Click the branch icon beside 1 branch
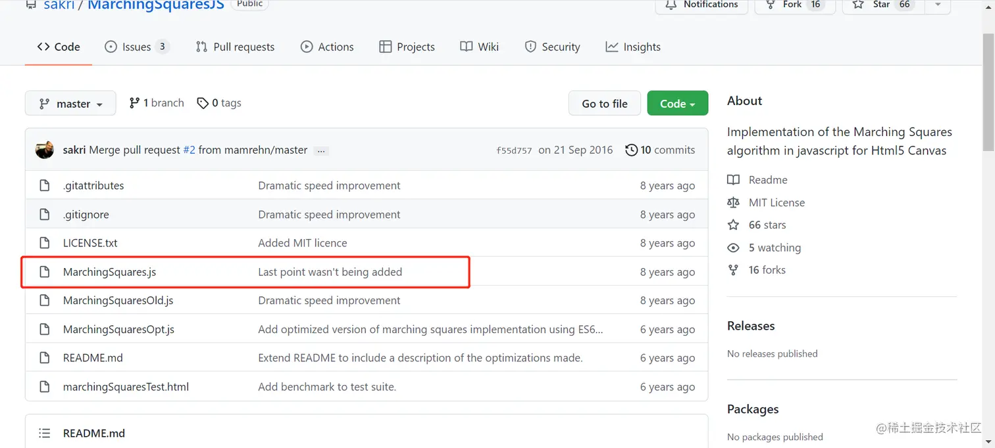 click(134, 102)
